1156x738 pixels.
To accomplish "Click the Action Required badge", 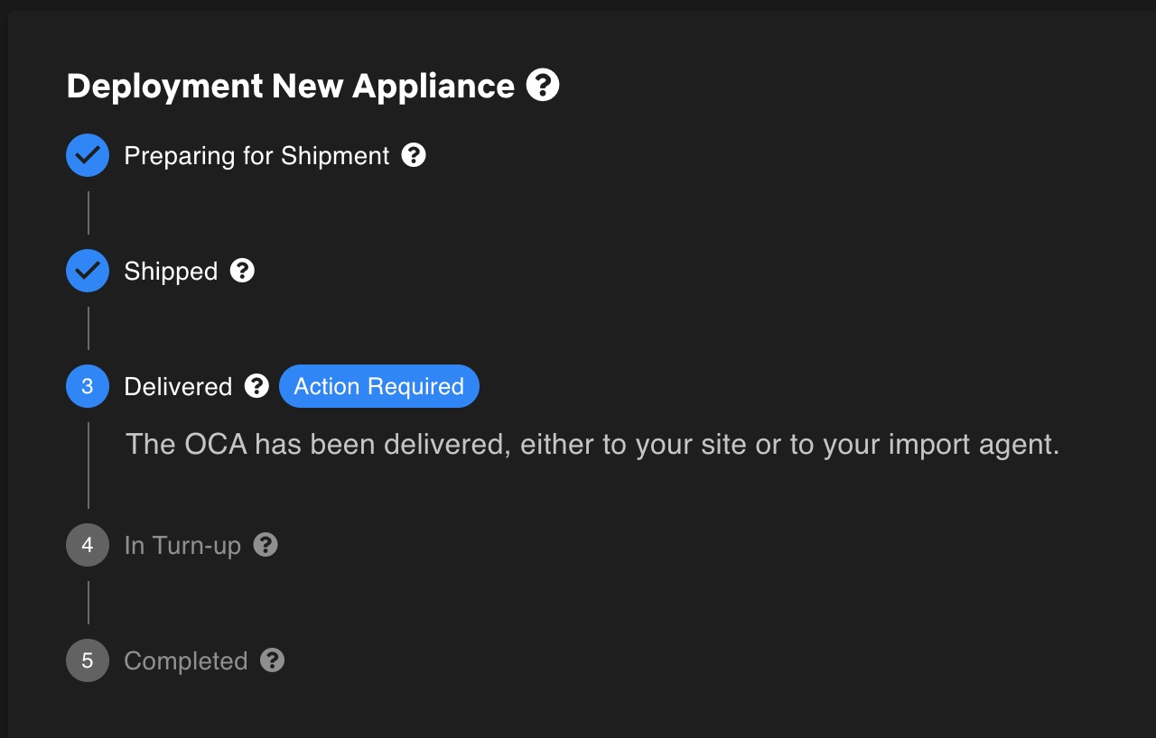I will [378, 386].
